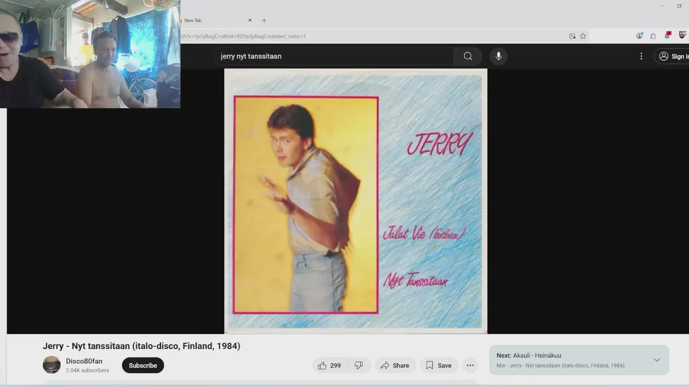This screenshot has width=689, height=387.
Task: Start voice search with the microphone icon
Action: pyautogui.click(x=498, y=56)
